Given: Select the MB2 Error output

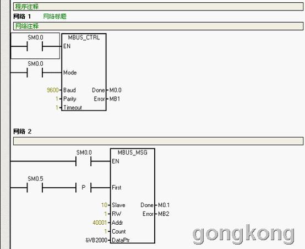Looking at the screenshot, I should coord(164,214).
